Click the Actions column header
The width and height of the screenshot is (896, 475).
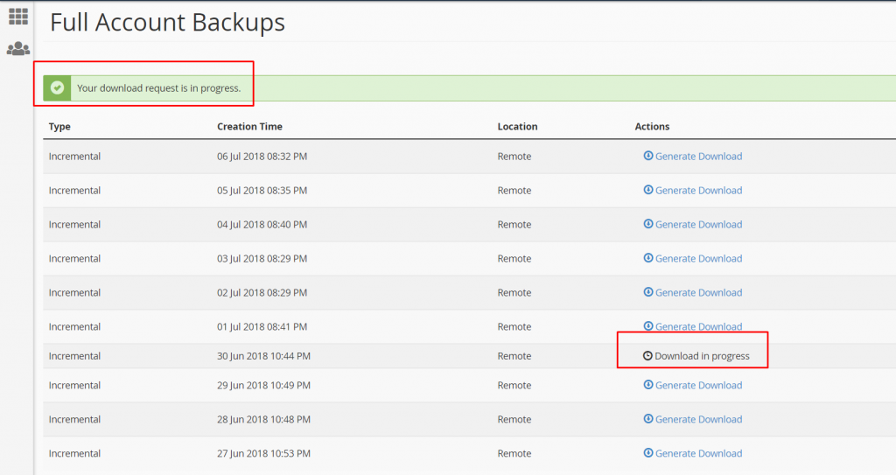(652, 127)
